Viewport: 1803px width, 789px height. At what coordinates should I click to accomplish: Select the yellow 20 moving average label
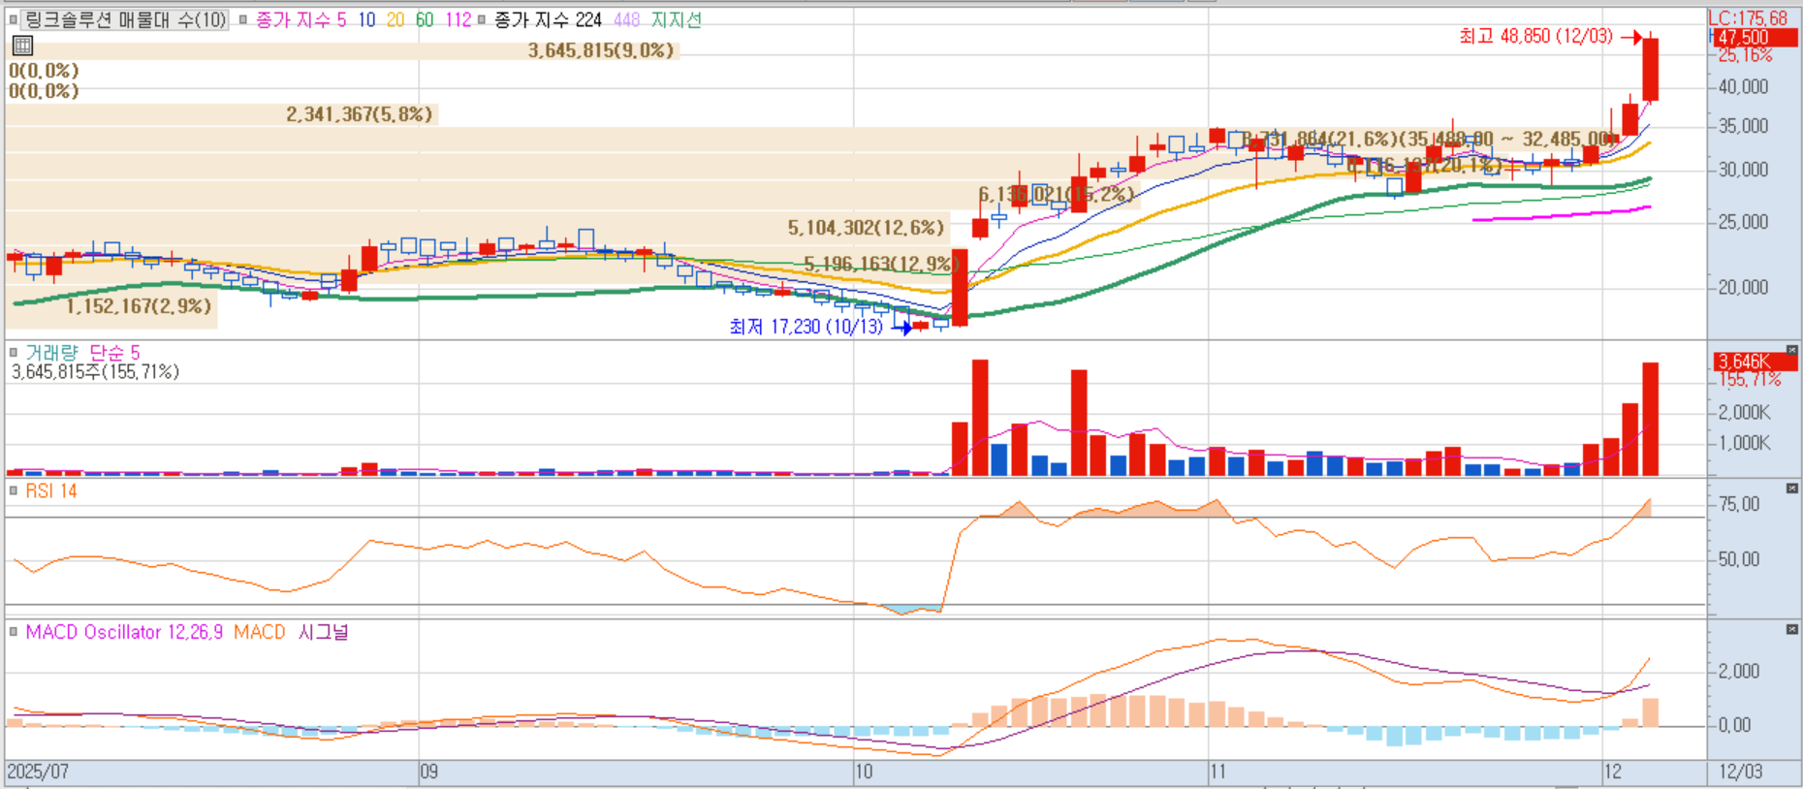coord(395,19)
